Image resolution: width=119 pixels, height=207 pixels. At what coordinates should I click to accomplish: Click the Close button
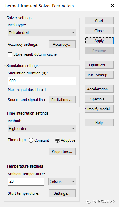(x=99, y=31)
